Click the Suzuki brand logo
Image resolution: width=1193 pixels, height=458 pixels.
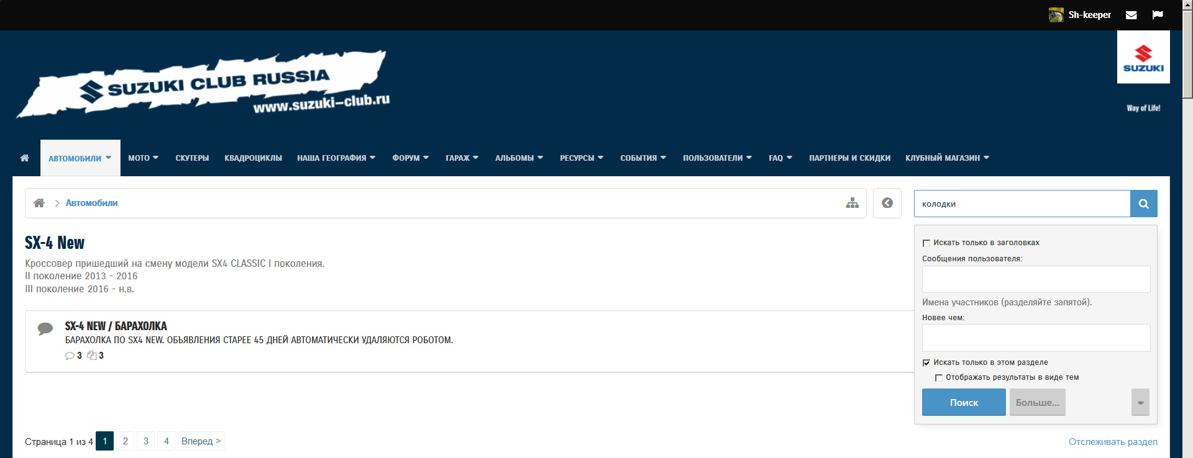click(x=1143, y=57)
